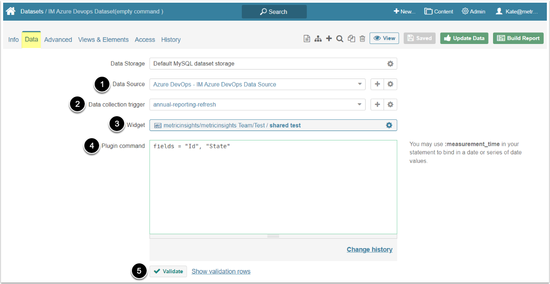This screenshot has height=284, width=550.
Task: Click the Validate button
Action: pyautogui.click(x=168, y=271)
